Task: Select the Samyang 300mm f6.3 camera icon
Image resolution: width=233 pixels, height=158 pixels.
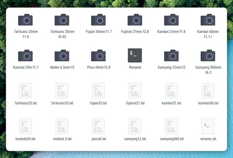Action: [x=208, y=55]
